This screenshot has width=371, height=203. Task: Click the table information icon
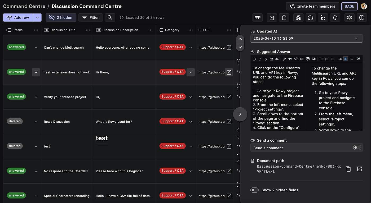[362, 17]
